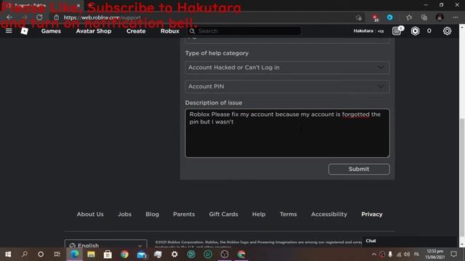Viewport: 465px width, 261px height.
Task: Open Microsoft Store from taskbar
Action: (108, 254)
